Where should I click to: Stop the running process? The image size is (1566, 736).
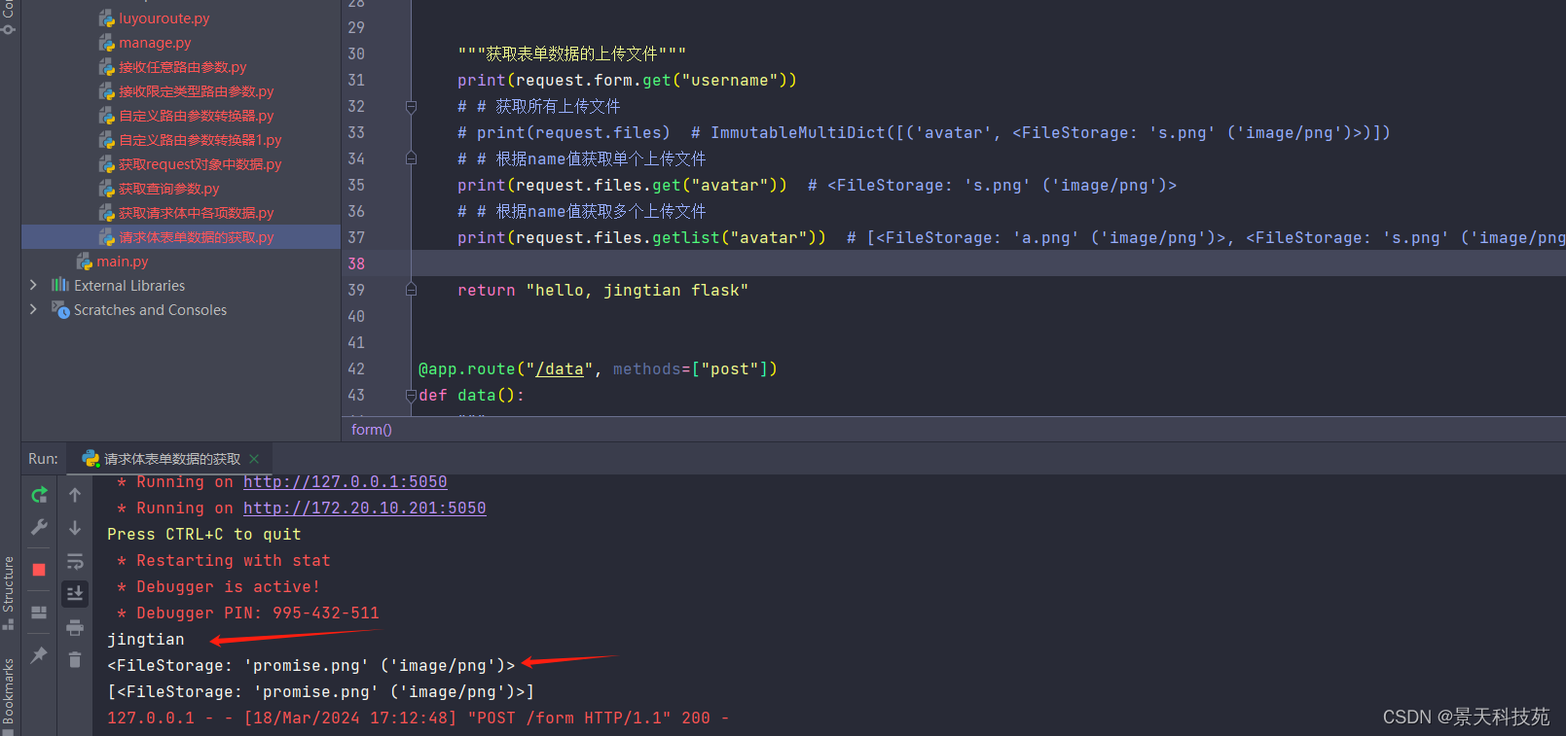coord(39,570)
